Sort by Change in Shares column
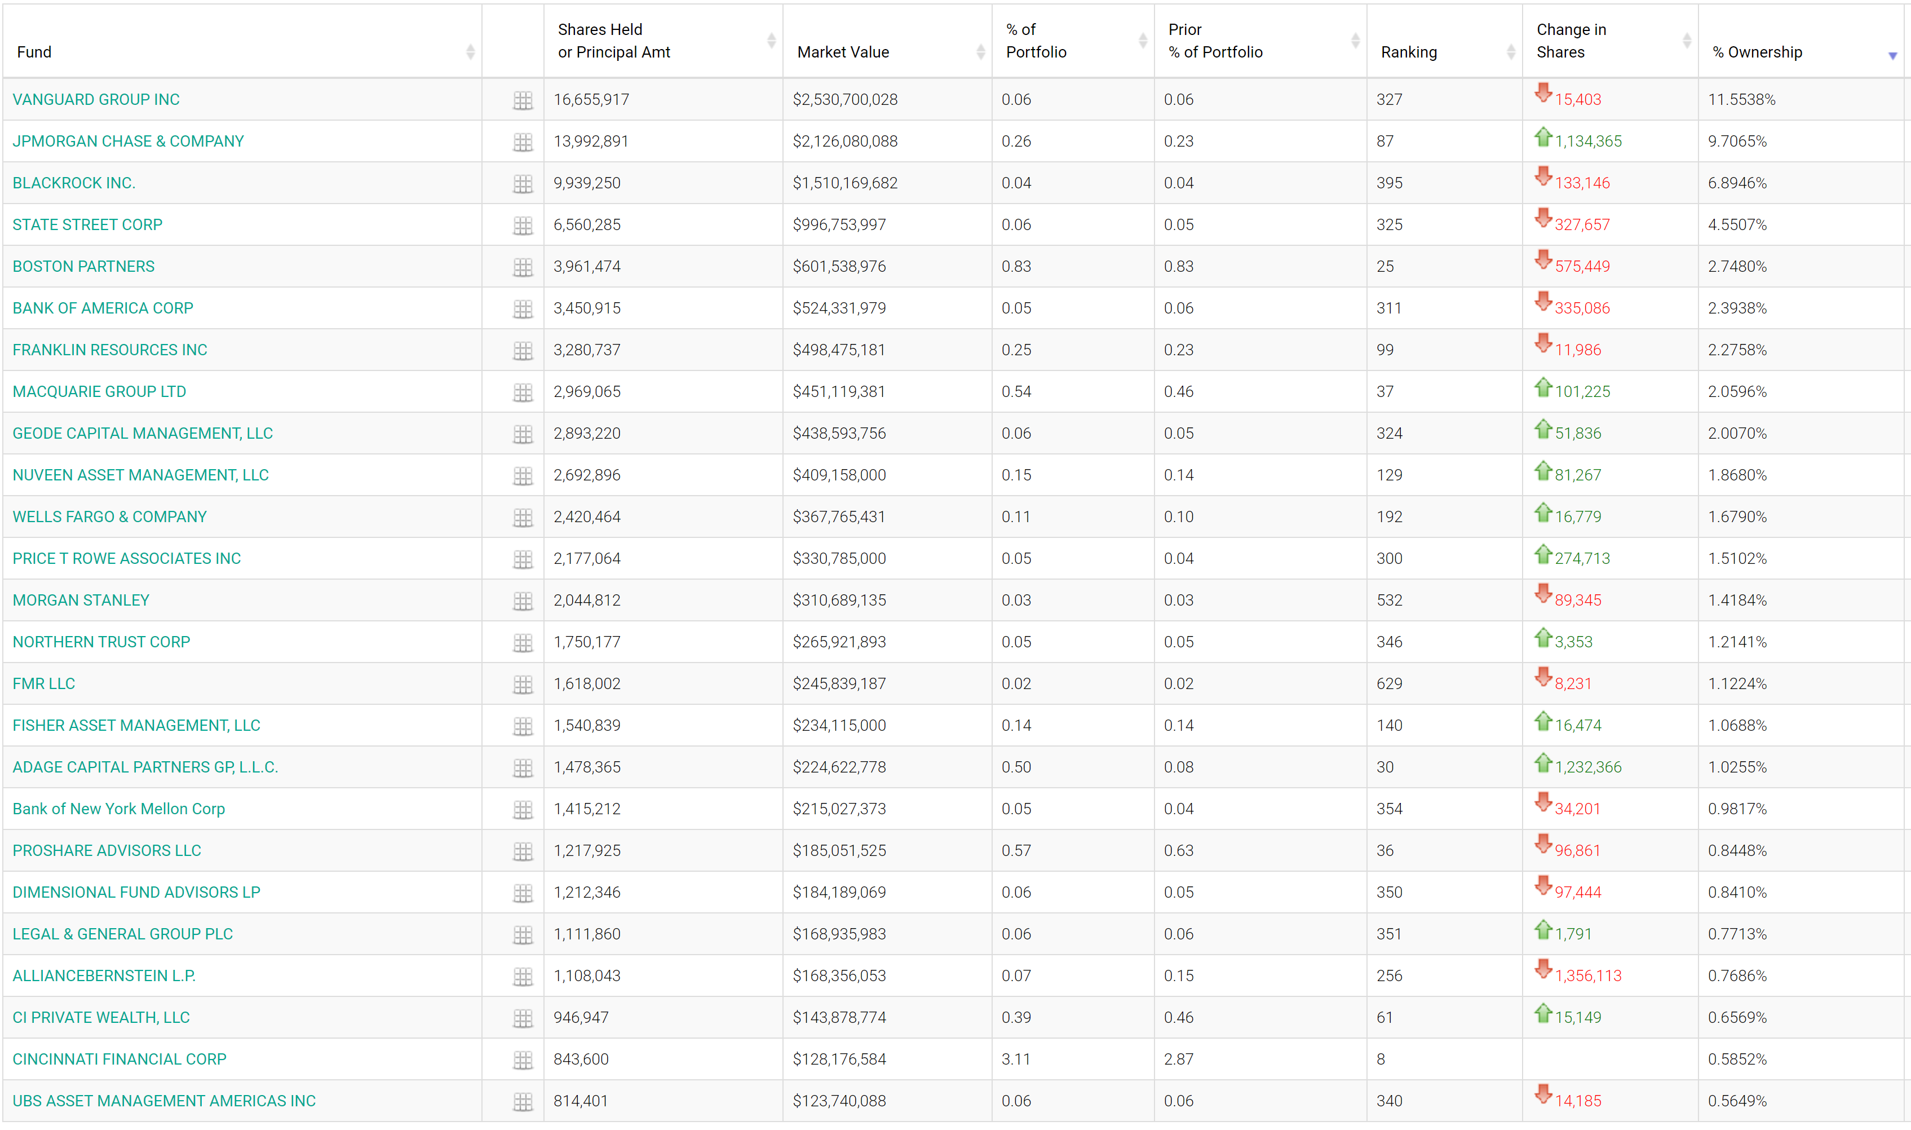 pos(1611,41)
